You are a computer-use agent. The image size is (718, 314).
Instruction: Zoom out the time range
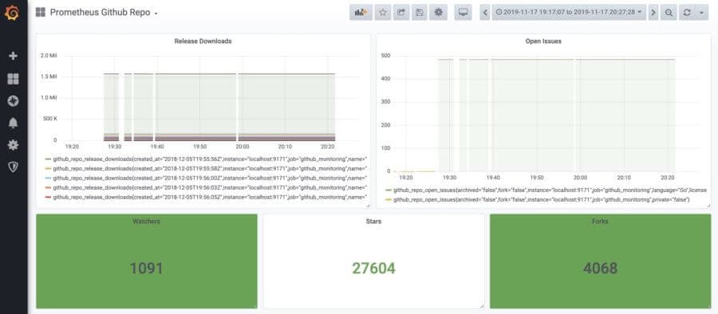(669, 13)
